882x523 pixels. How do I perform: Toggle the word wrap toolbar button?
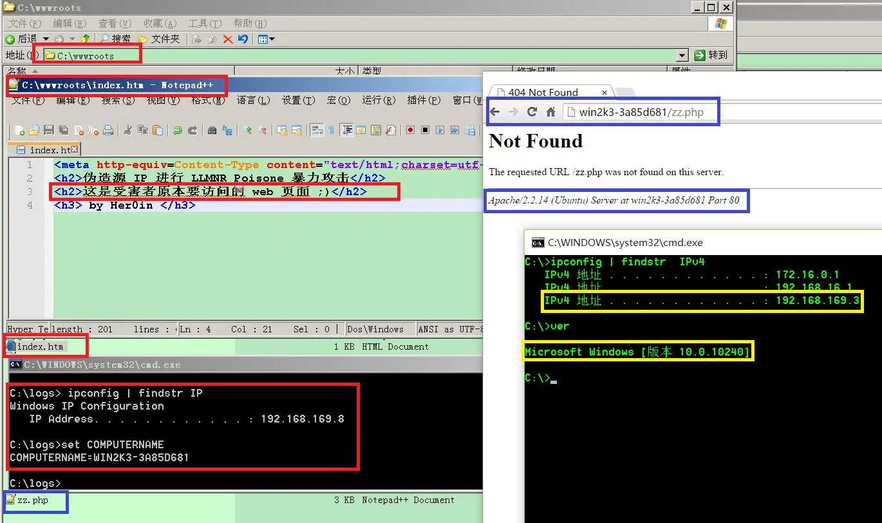(x=317, y=130)
